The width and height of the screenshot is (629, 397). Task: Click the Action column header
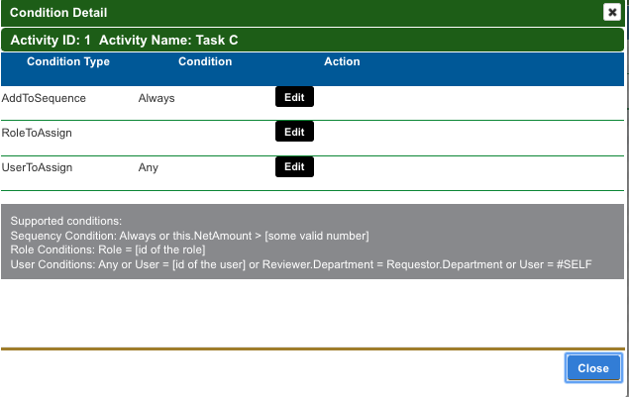(342, 61)
